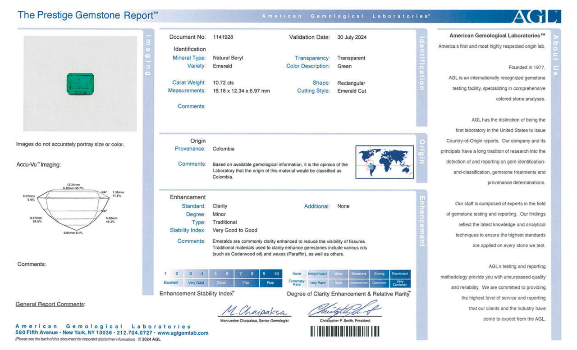
Task: Click the 'Accu-Vu Imaging:' label
Action: 38,164
